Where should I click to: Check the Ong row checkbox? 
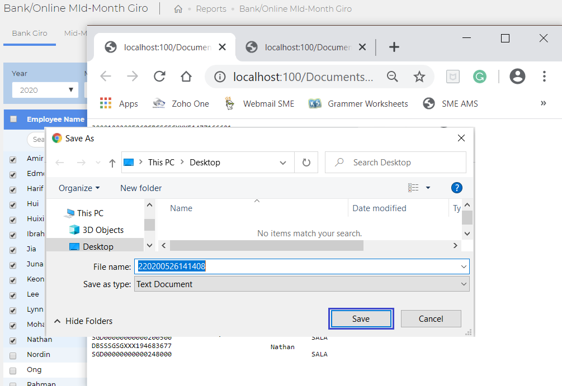[x=13, y=370]
